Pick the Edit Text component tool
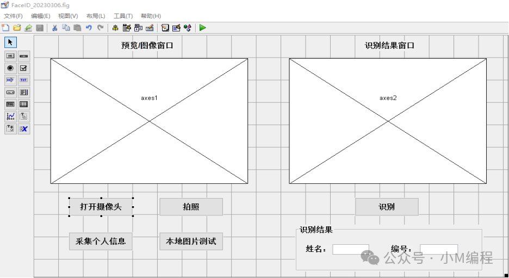 tap(10, 80)
